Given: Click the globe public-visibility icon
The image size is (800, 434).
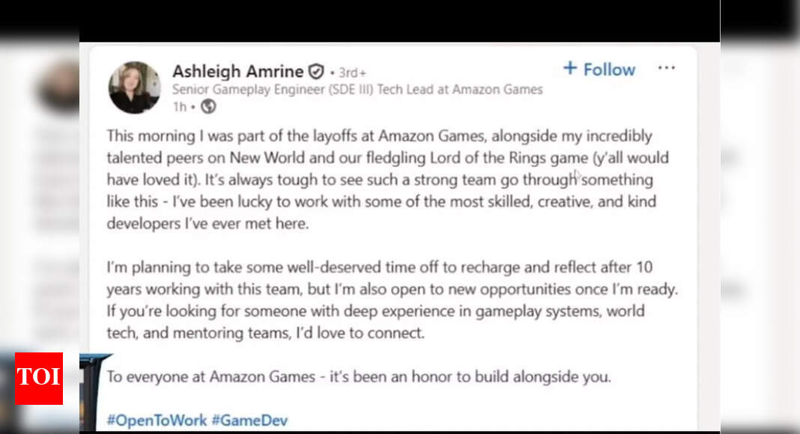Looking at the screenshot, I should [209, 106].
